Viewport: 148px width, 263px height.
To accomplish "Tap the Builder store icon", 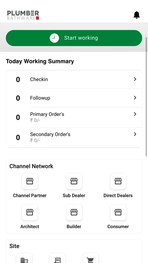I will (x=74, y=212).
